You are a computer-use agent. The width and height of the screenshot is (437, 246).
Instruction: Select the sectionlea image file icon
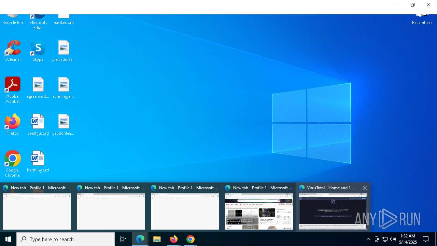(64, 125)
